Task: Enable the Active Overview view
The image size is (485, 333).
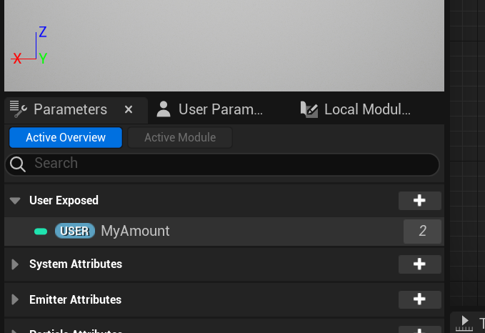Action: click(66, 137)
